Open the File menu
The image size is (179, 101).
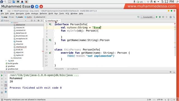(x=2, y=13)
